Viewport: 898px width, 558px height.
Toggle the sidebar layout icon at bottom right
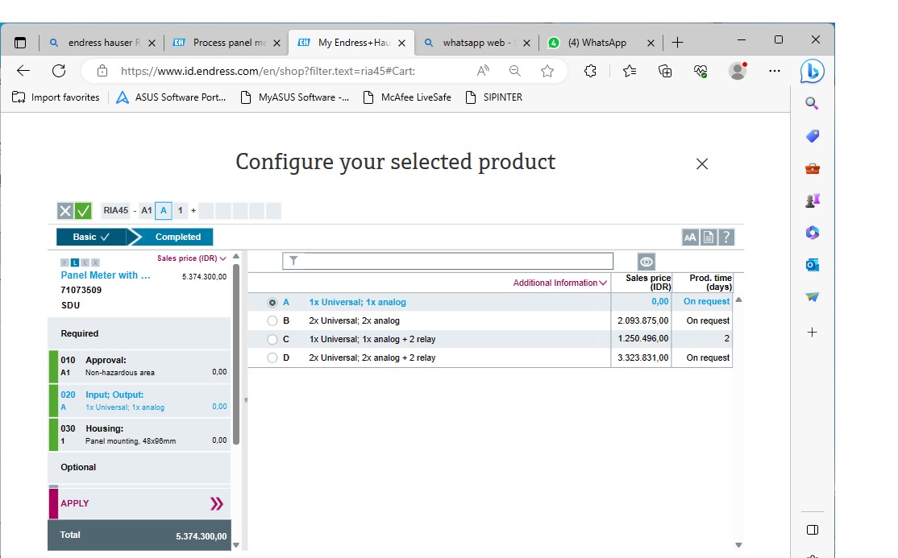[812, 530]
